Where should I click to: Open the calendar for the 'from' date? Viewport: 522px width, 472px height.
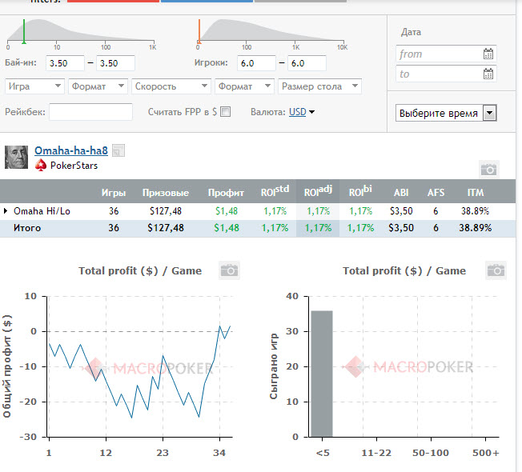click(x=488, y=54)
